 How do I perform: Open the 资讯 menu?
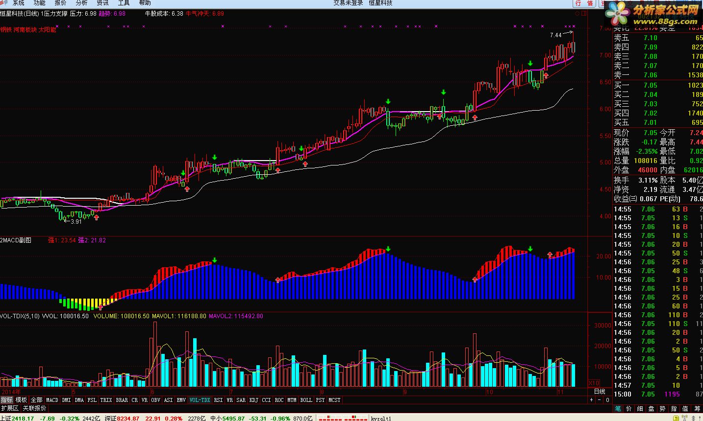(x=102, y=3)
